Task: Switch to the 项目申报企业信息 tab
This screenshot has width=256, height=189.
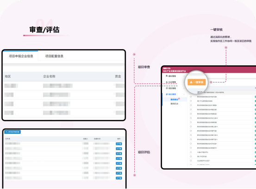Action: point(21,56)
